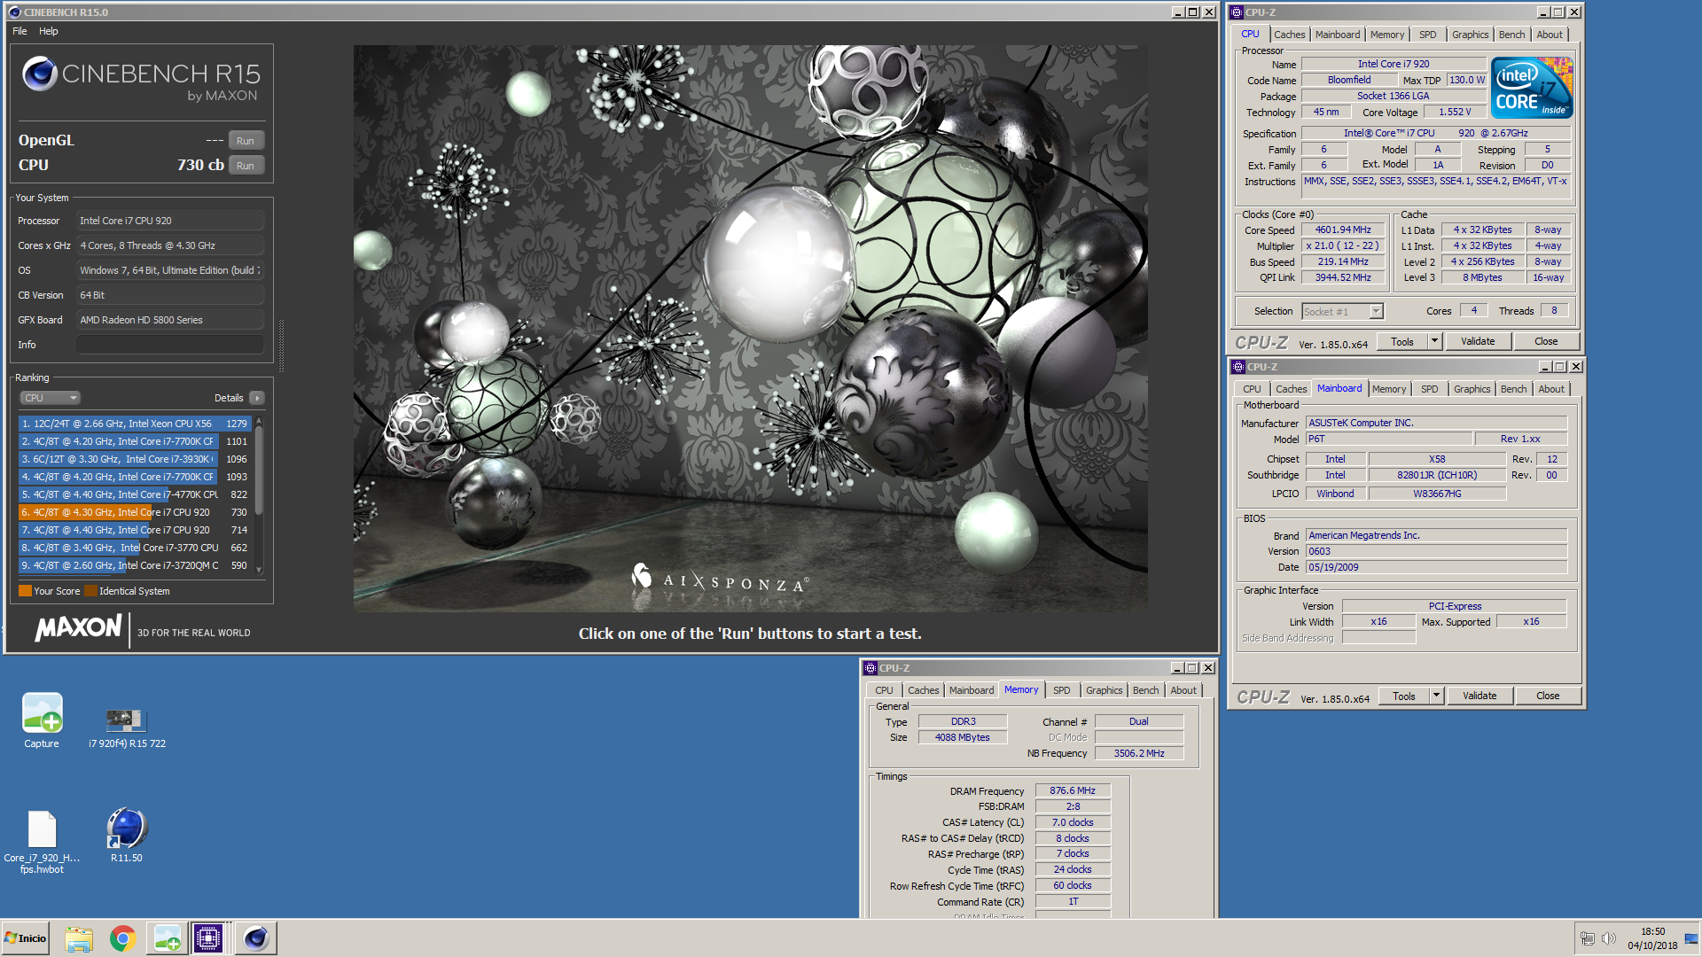Viewport: 1702px width, 957px height.
Task: Select ranking row 9 Core i7-3720QM
Action: tap(136, 565)
